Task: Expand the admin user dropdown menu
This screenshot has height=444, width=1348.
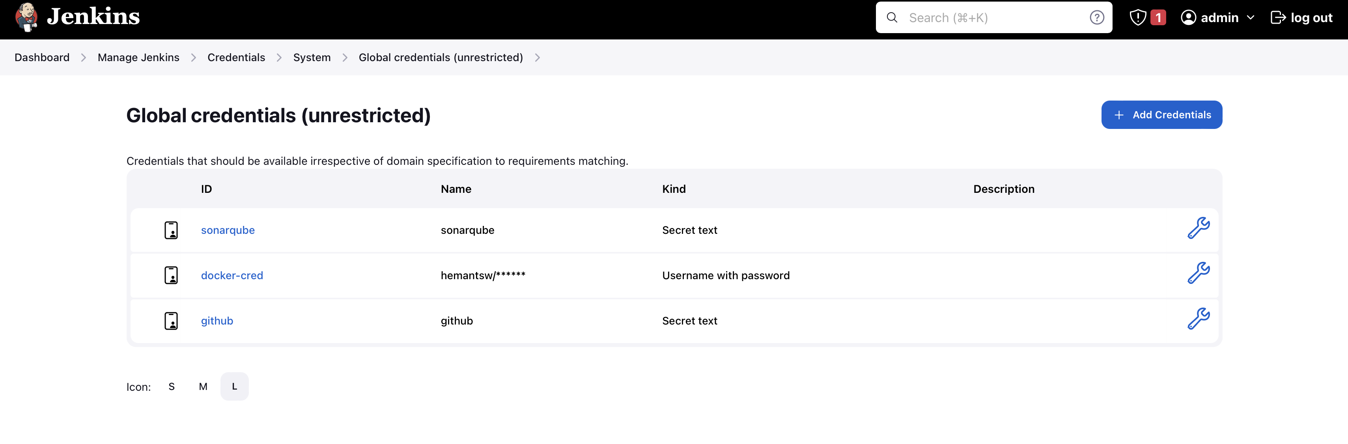Action: (x=1251, y=18)
